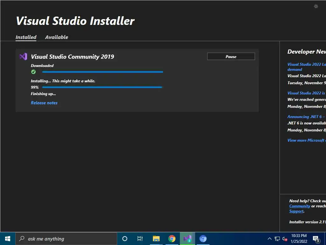Click the 'Developer News' heading
The height and width of the screenshot is (245, 326).
coord(307,52)
